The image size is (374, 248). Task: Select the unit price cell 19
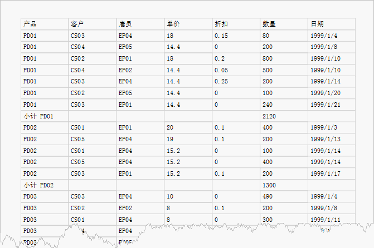pos(188,139)
